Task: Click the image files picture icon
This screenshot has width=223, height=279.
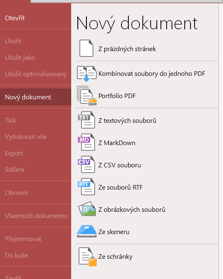Action: point(87,209)
